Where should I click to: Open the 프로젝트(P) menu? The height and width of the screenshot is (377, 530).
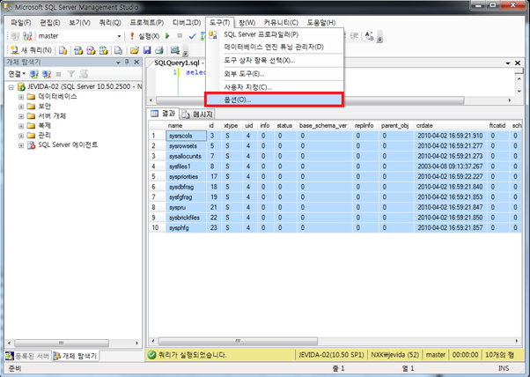click(146, 23)
